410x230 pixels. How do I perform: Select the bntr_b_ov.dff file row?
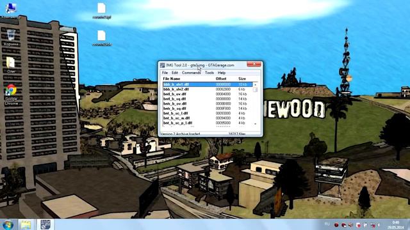click(x=208, y=103)
